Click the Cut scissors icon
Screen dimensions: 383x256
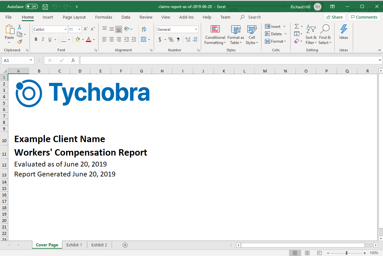tap(20, 27)
